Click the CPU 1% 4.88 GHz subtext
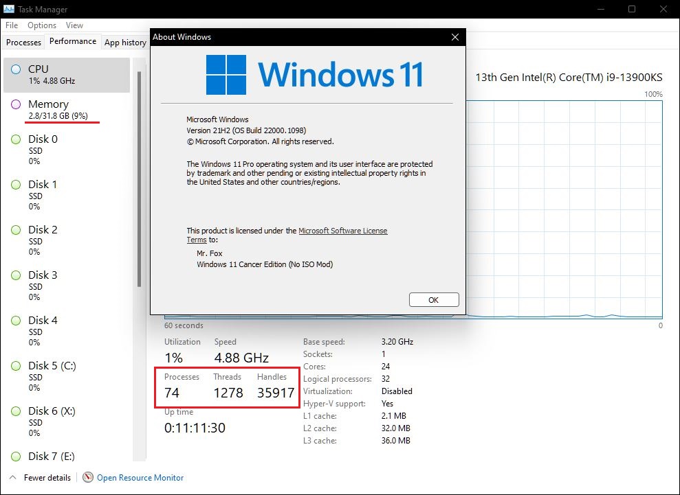680x495 pixels. (52, 81)
